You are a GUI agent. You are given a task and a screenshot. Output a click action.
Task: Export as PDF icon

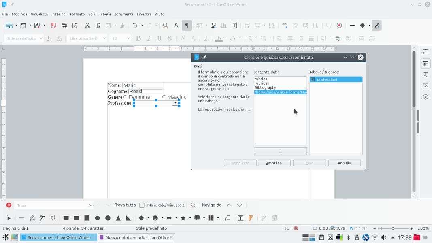[x=53, y=26]
